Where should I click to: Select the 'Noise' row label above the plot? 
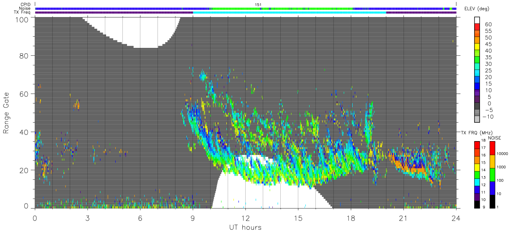(25, 8)
